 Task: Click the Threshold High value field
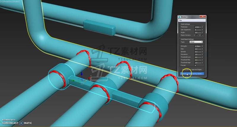(198, 63)
